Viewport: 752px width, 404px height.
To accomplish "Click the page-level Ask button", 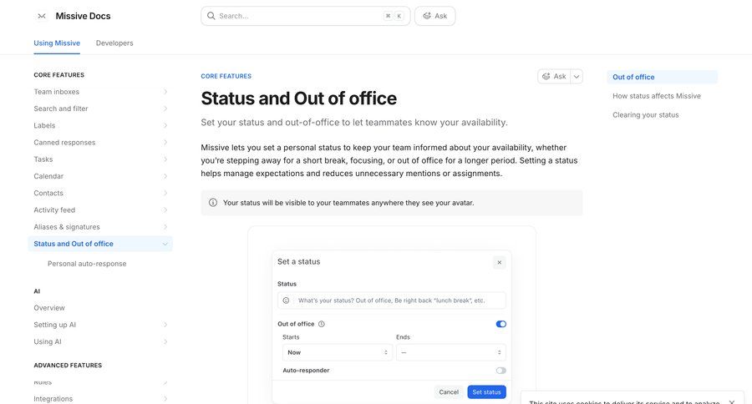I will pos(555,76).
